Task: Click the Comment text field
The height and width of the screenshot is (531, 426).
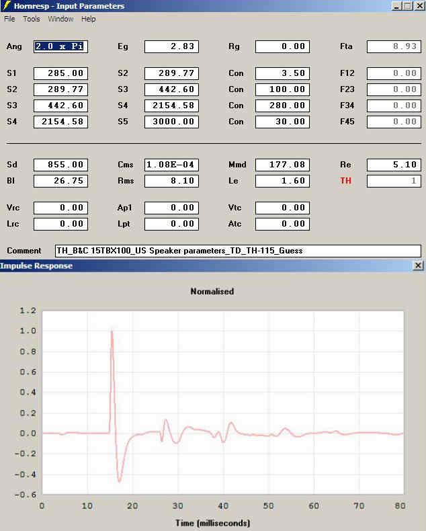Action: [238, 251]
